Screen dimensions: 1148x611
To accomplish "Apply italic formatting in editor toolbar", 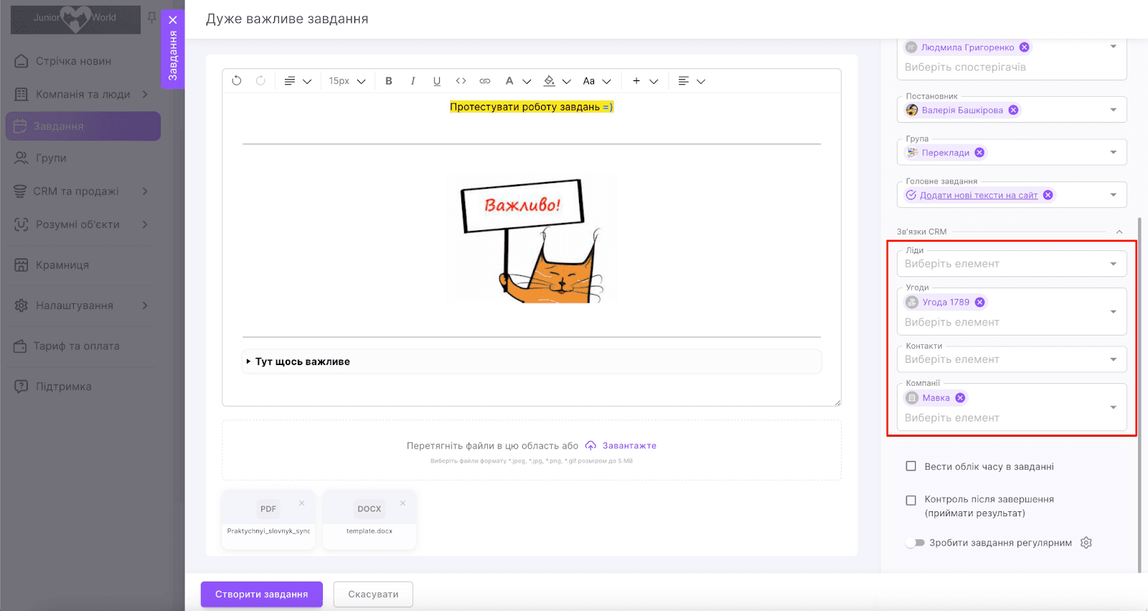I will pyautogui.click(x=413, y=81).
